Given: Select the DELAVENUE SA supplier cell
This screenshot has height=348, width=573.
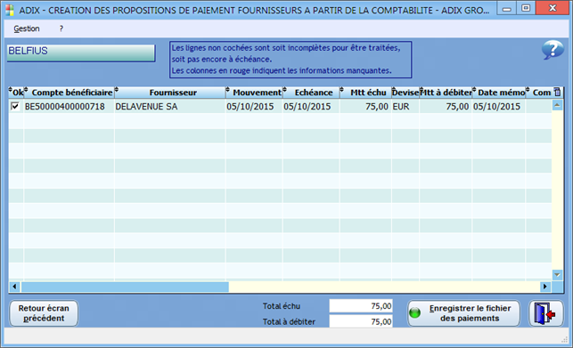Looking at the screenshot, I should pos(170,106).
